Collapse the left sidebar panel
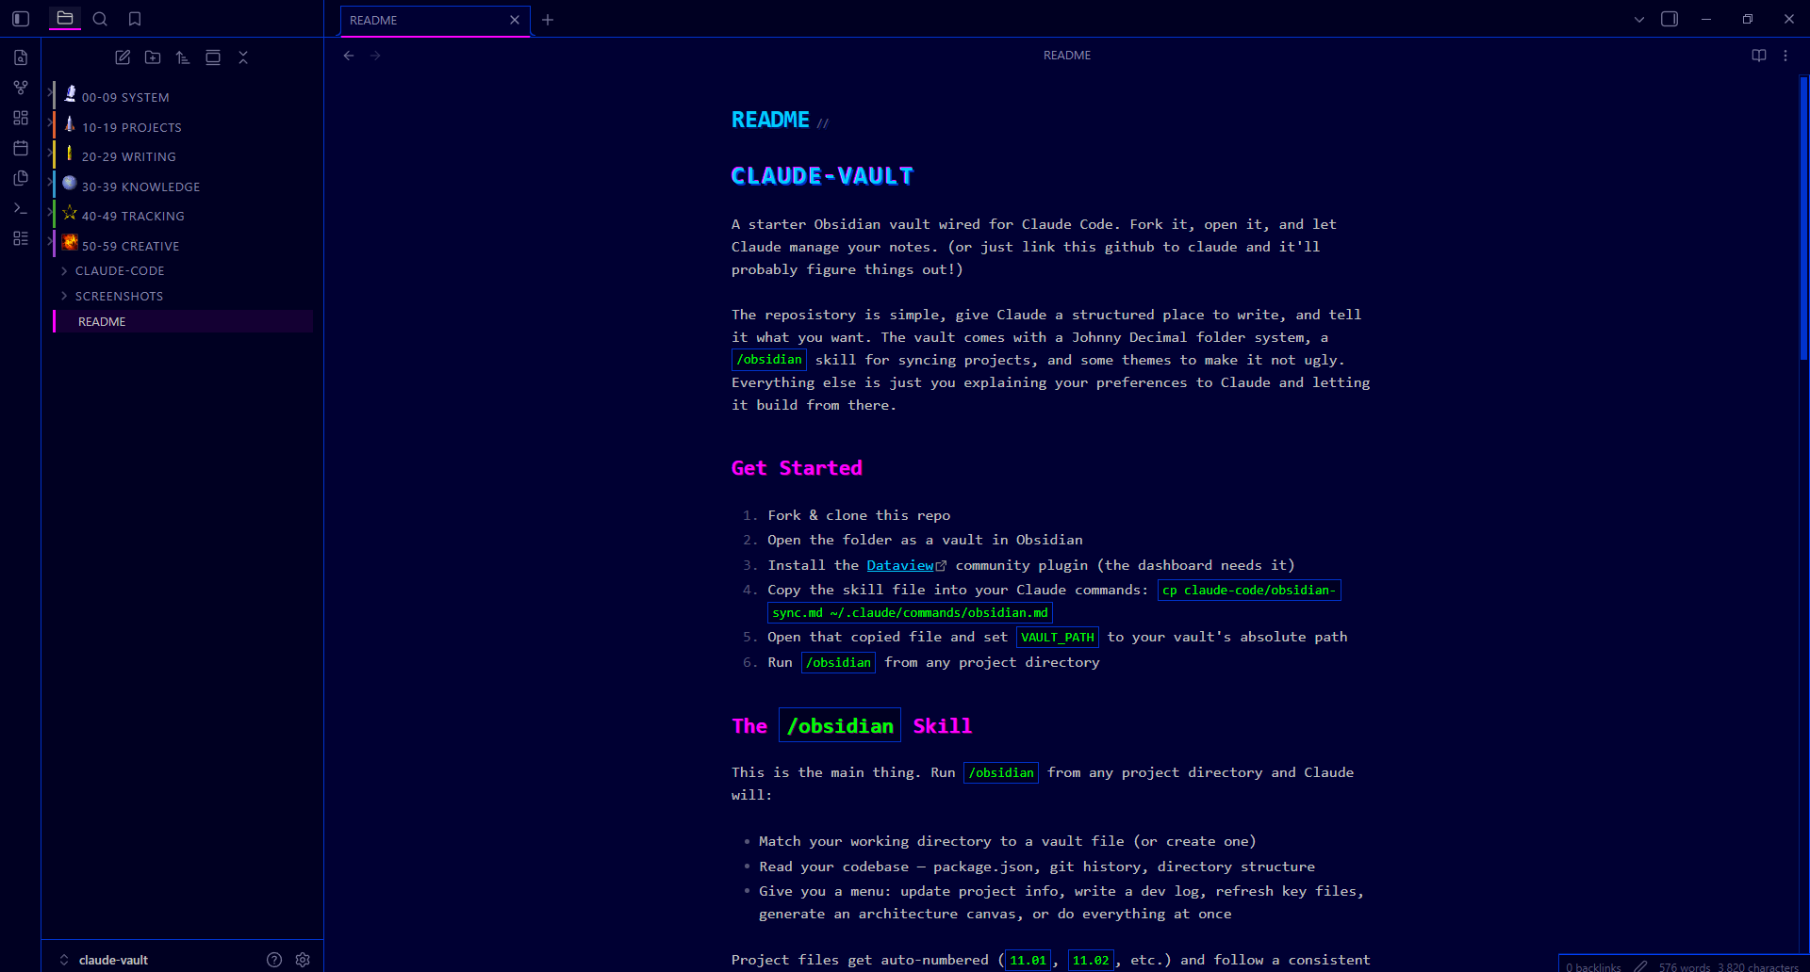1810x972 pixels. pos(21,19)
